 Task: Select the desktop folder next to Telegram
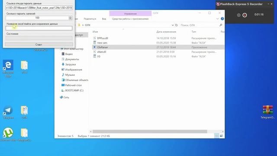pyautogui.click(x=24, y=112)
